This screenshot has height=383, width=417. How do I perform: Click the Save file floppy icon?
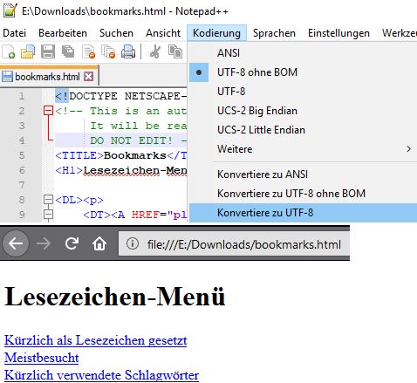coord(48,52)
